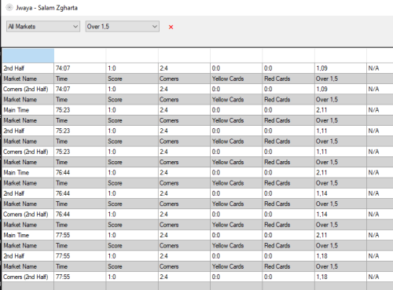Select the highlighted blue empty header cell
Screen dimensions: 393x290
[28, 56]
